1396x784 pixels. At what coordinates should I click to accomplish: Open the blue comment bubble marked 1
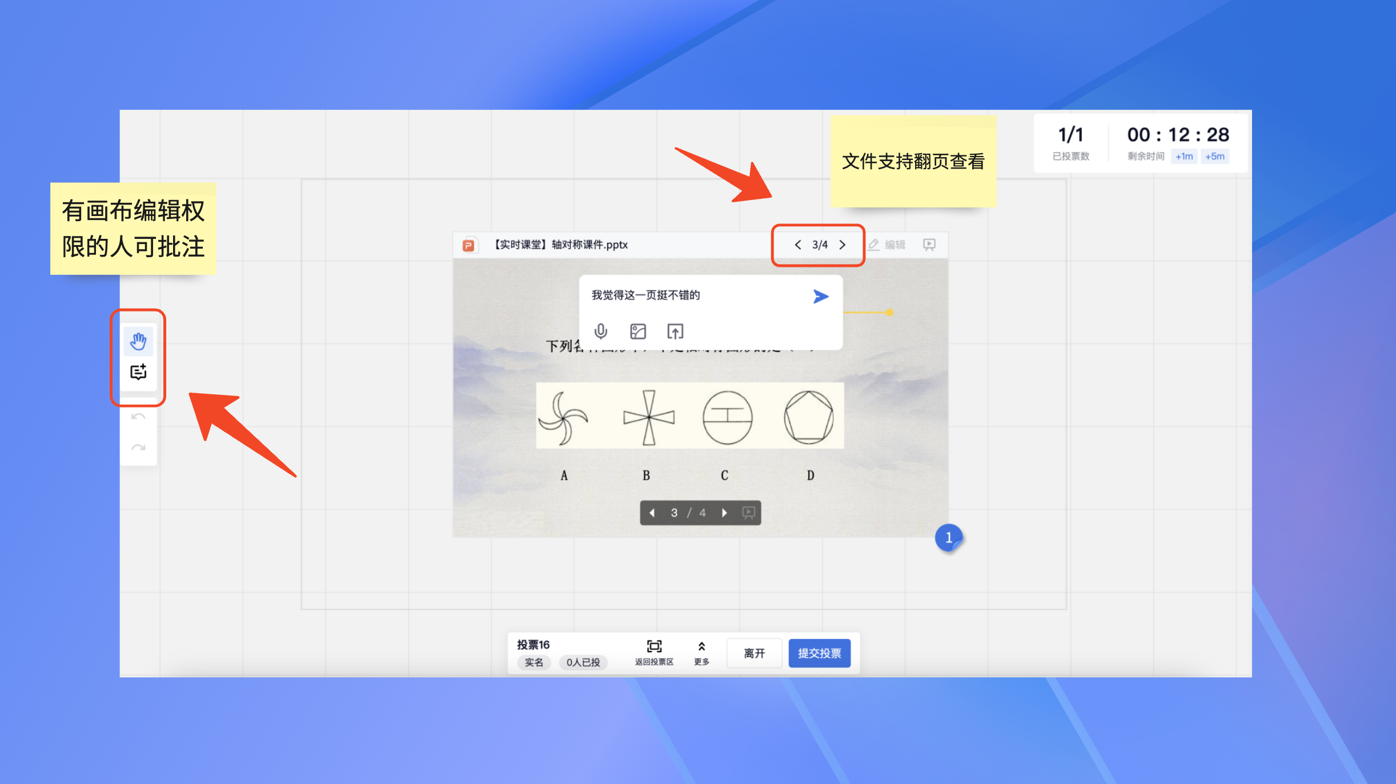(x=948, y=538)
